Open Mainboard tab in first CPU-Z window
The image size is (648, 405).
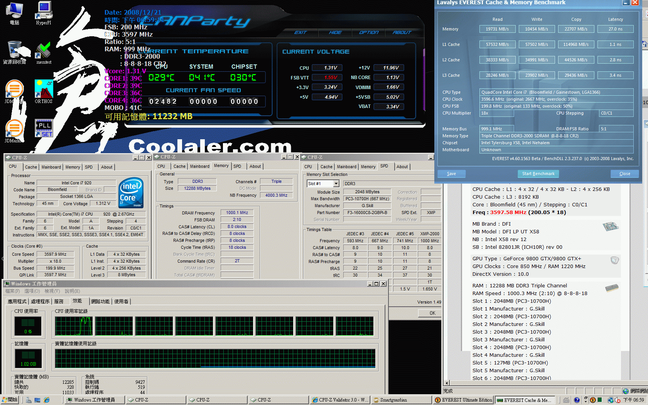tap(51, 167)
